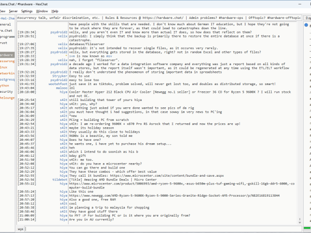Viewport: 311px width, 233px height.
Task: Open the Help menu
Action: tap(55, 11)
